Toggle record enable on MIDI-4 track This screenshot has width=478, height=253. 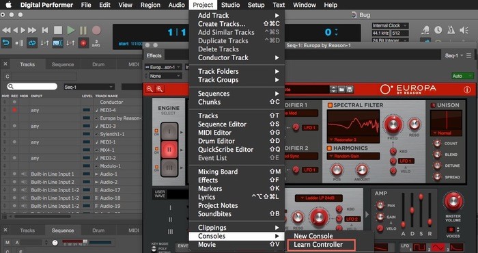[14, 110]
